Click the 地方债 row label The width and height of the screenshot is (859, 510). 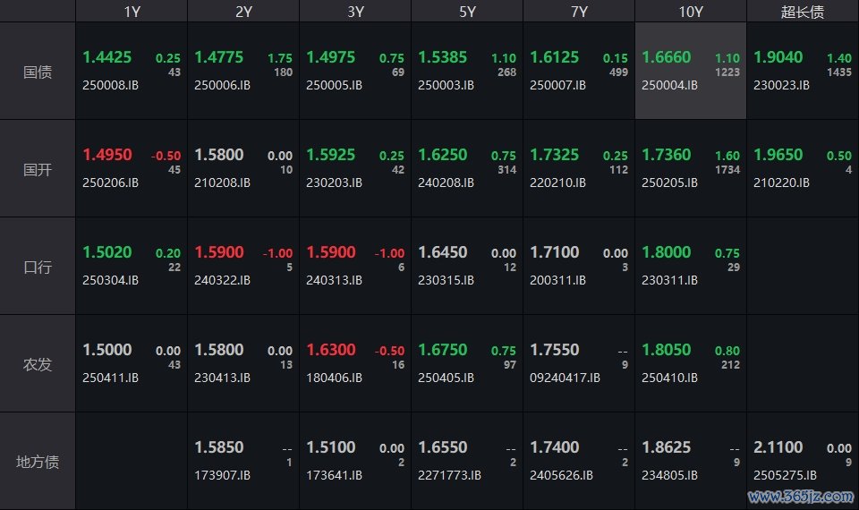tap(38, 462)
